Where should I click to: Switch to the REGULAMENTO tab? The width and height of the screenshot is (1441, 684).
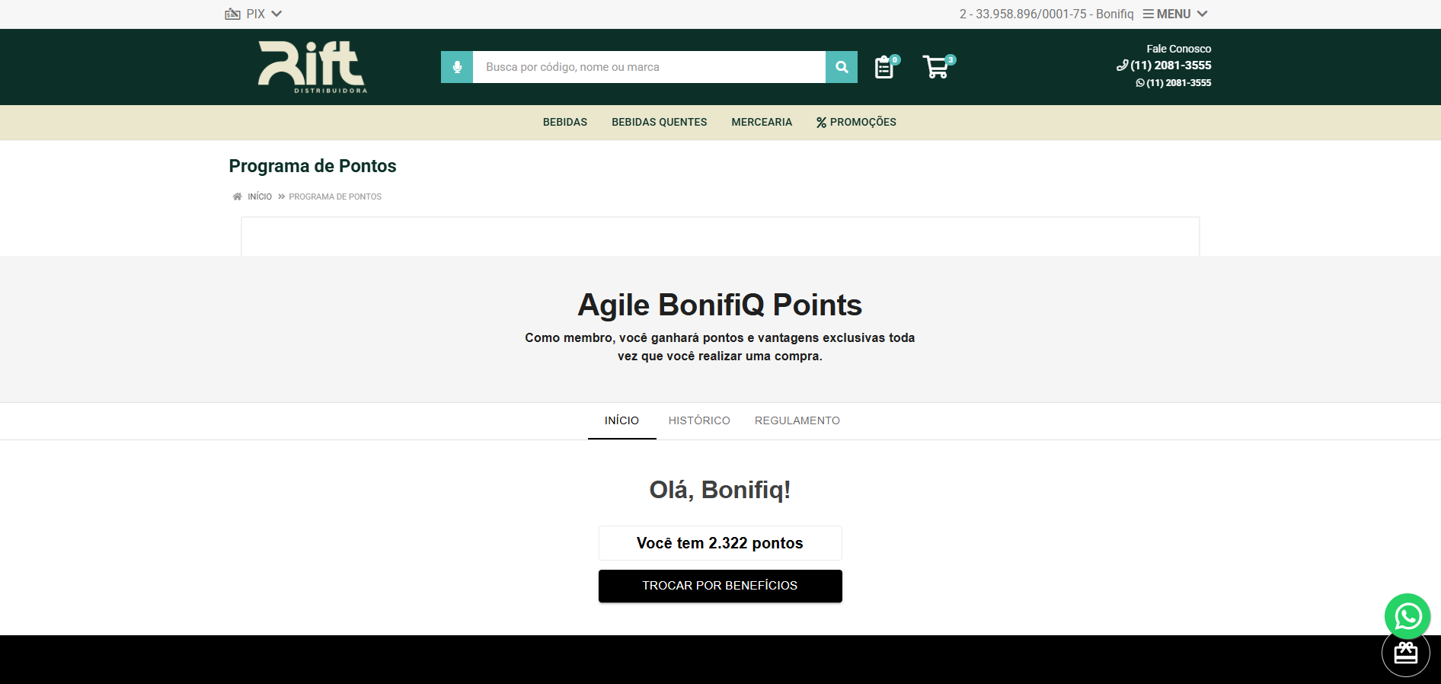pyautogui.click(x=797, y=420)
